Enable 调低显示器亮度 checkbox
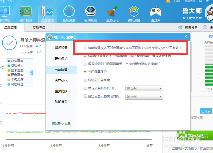Viewport: 213px width, 153px height. pos(85,80)
